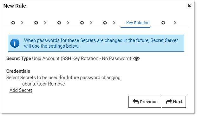This screenshot has height=116, width=197.
Task: Select the third wizard step circle-arrow icon
Action: coord(59,23)
